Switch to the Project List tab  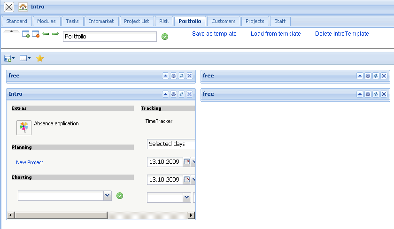(x=136, y=21)
